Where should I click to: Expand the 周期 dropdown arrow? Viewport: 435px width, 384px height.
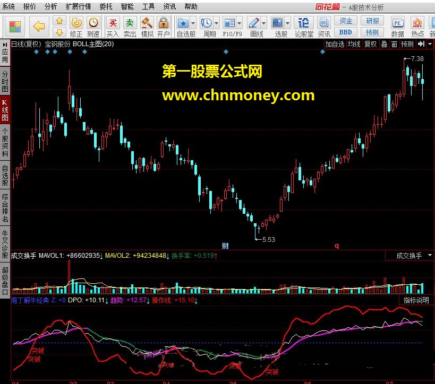pos(216,23)
